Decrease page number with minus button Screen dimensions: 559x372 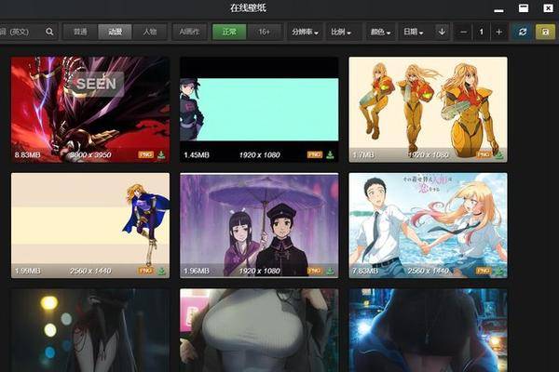coord(463,32)
